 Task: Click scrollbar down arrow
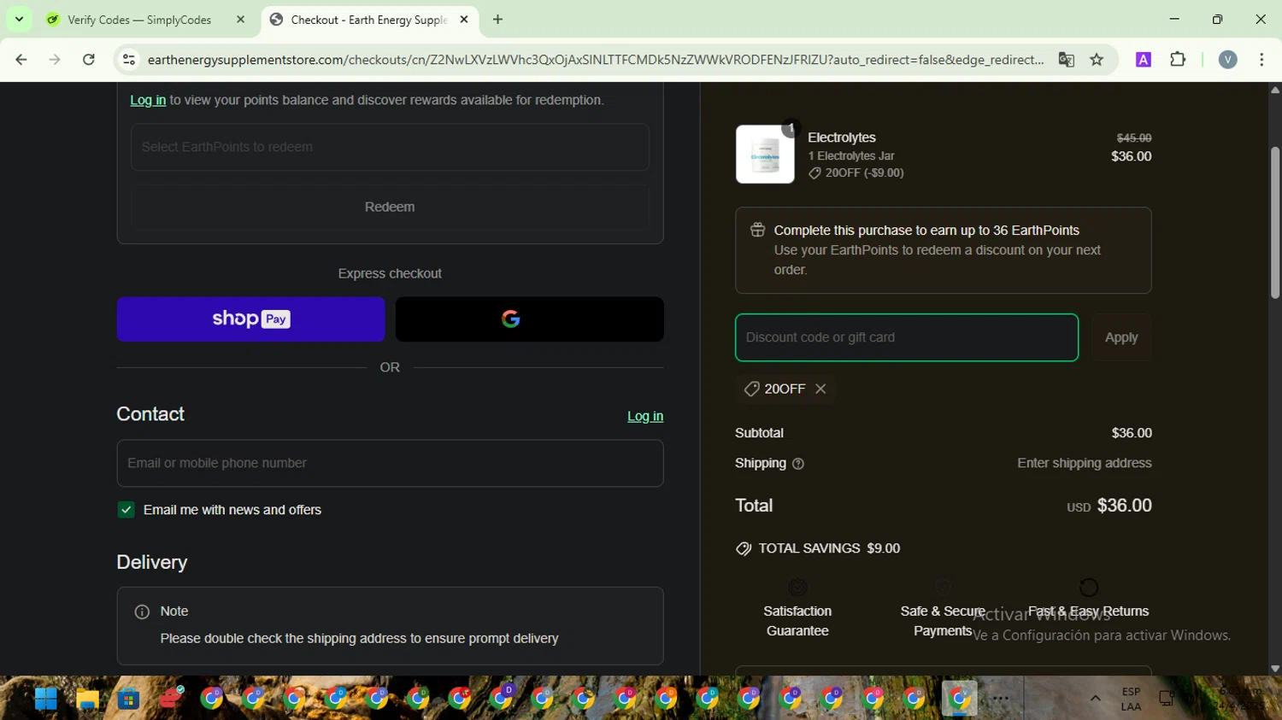tap(1274, 669)
